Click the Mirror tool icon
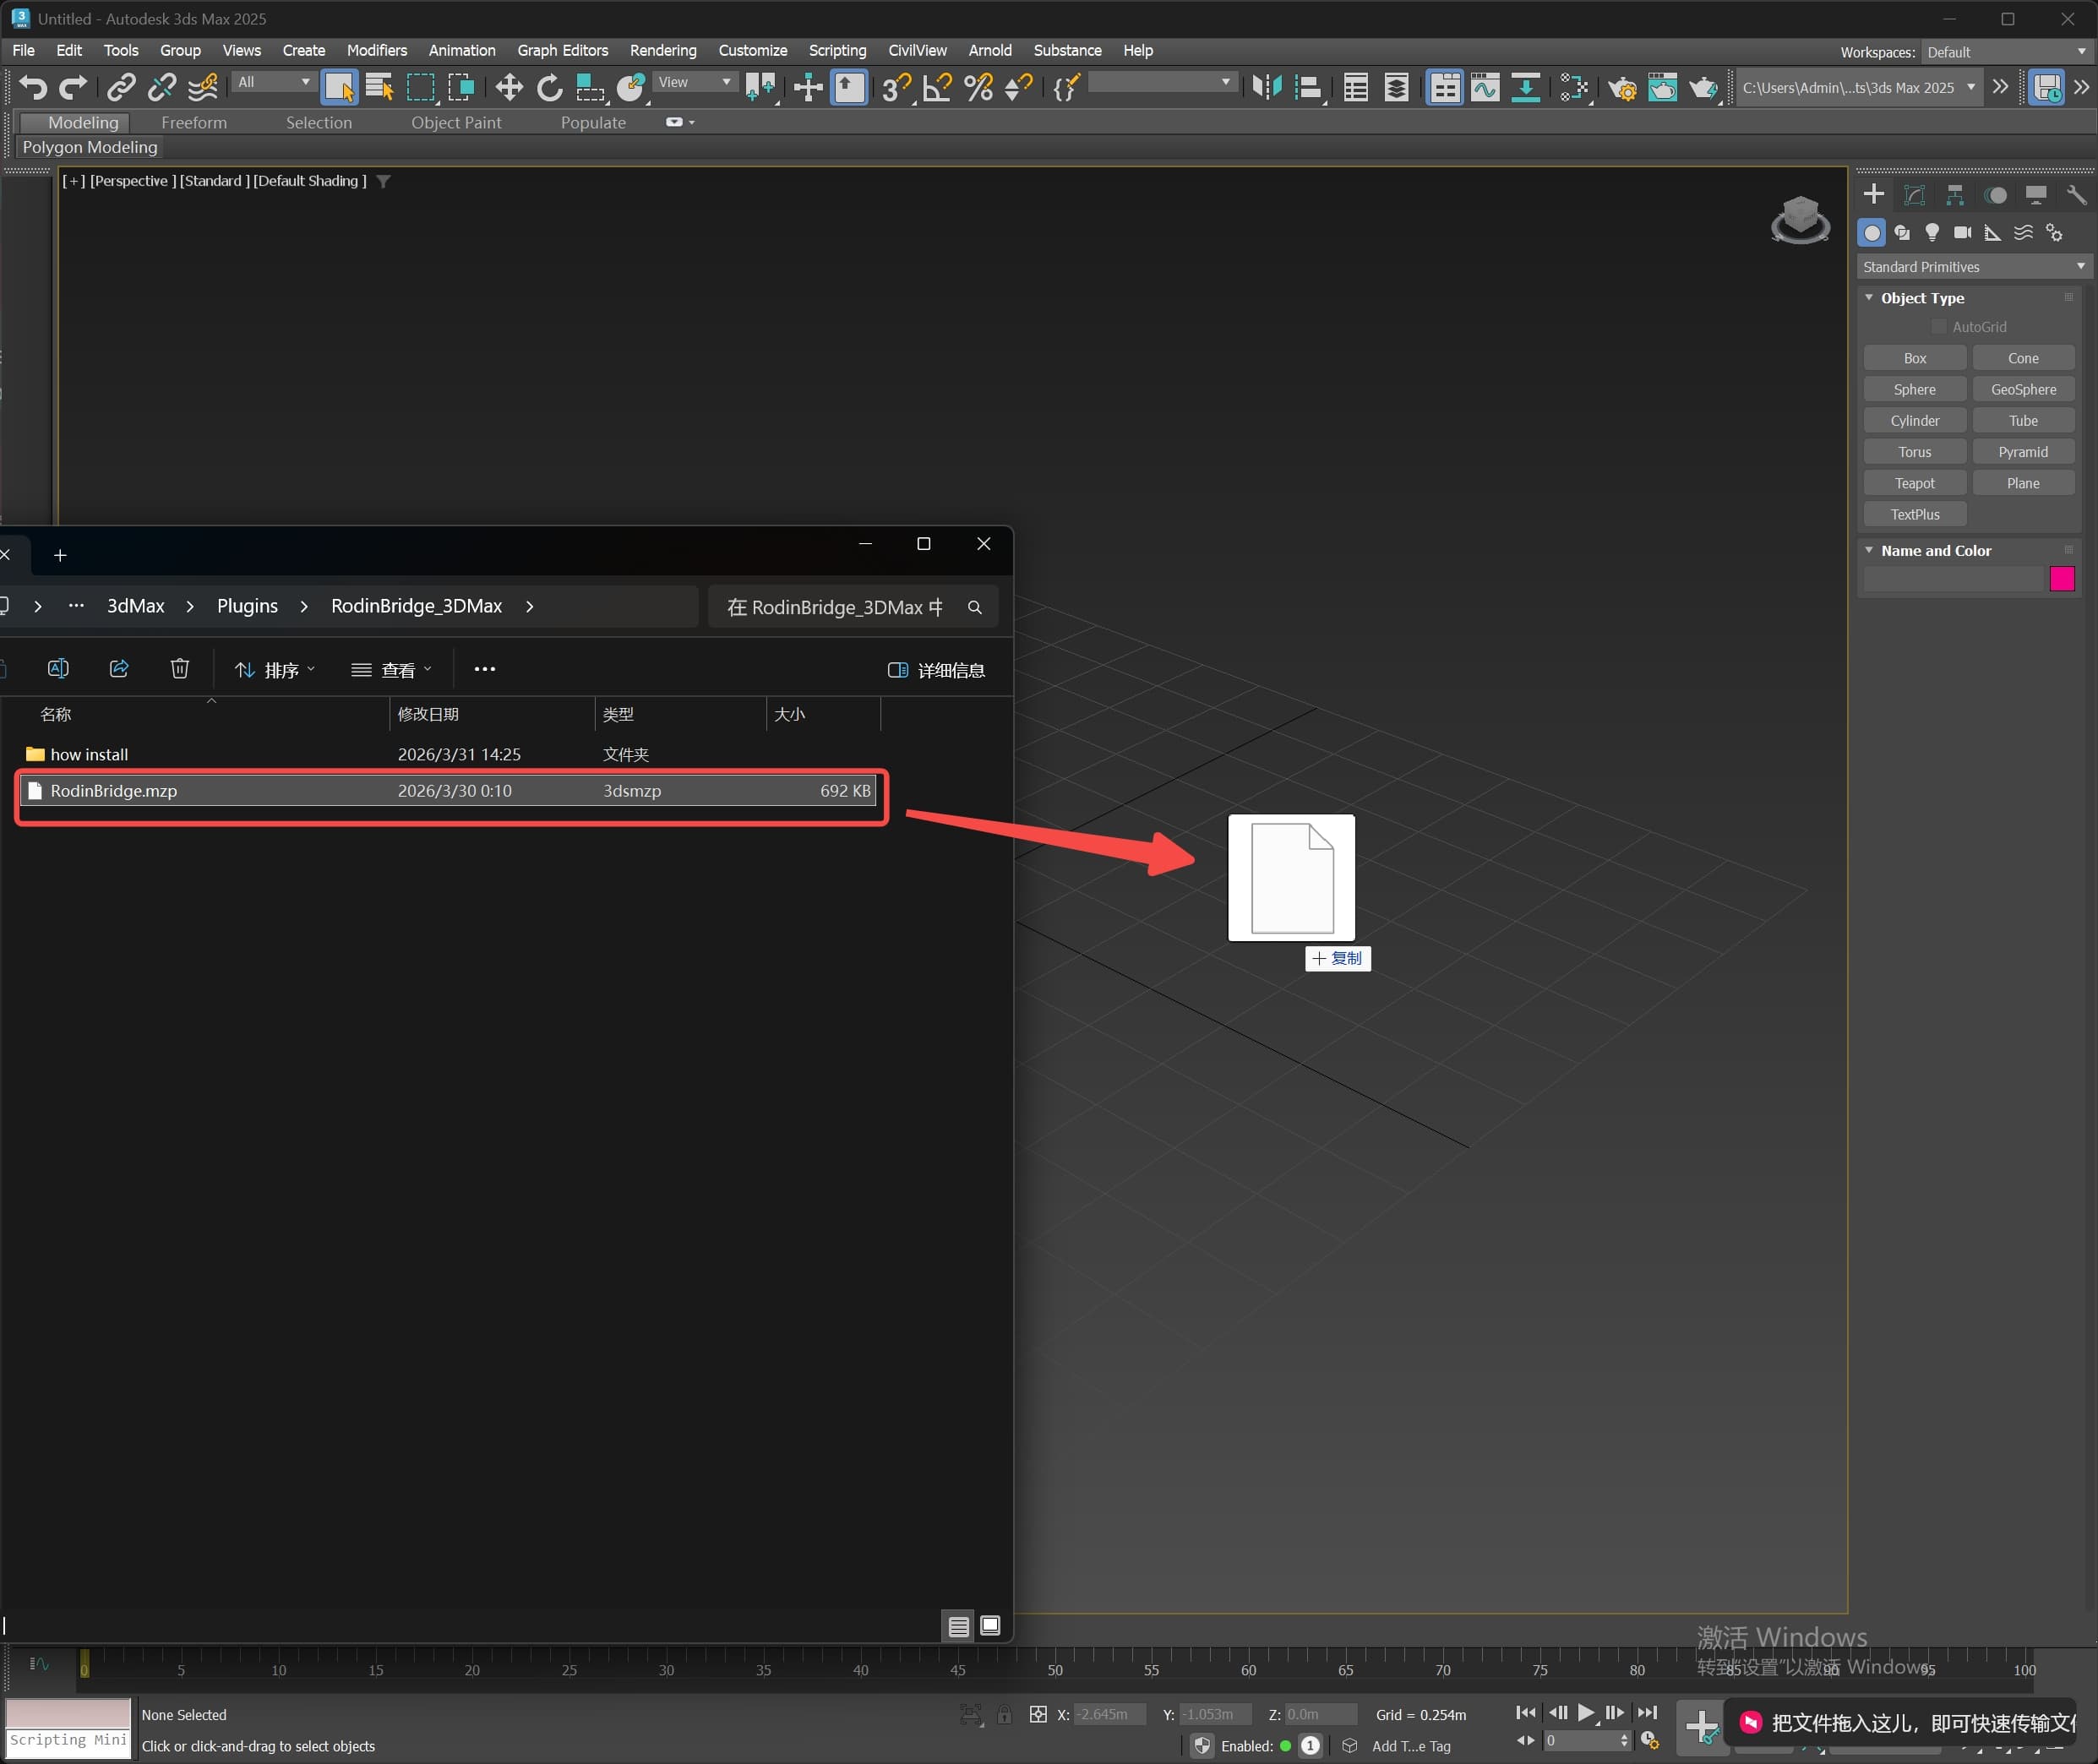This screenshot has height=1764, width=2098. 1267,88
